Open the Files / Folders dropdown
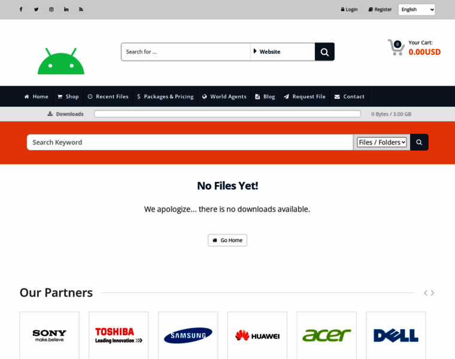The width and height of the screenshot is (455, 359). pyautogui.click(x=381, y=142)
